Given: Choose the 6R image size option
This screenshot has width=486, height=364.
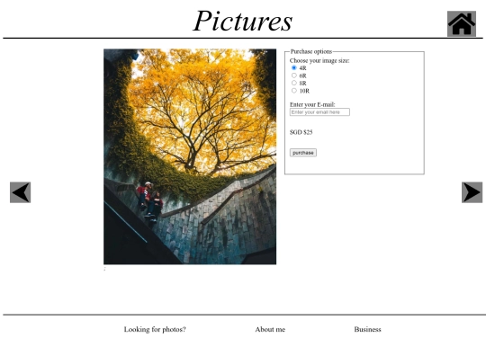Looking at the screenshot, I should point(294,75).
